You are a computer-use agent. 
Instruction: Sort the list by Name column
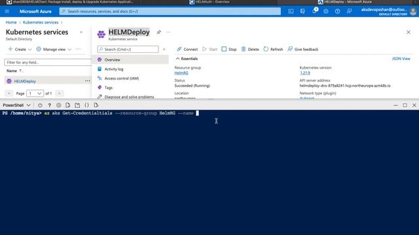coord(14,71)
